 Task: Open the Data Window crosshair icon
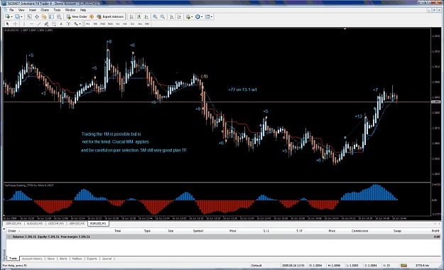click(x=37, y=17)
